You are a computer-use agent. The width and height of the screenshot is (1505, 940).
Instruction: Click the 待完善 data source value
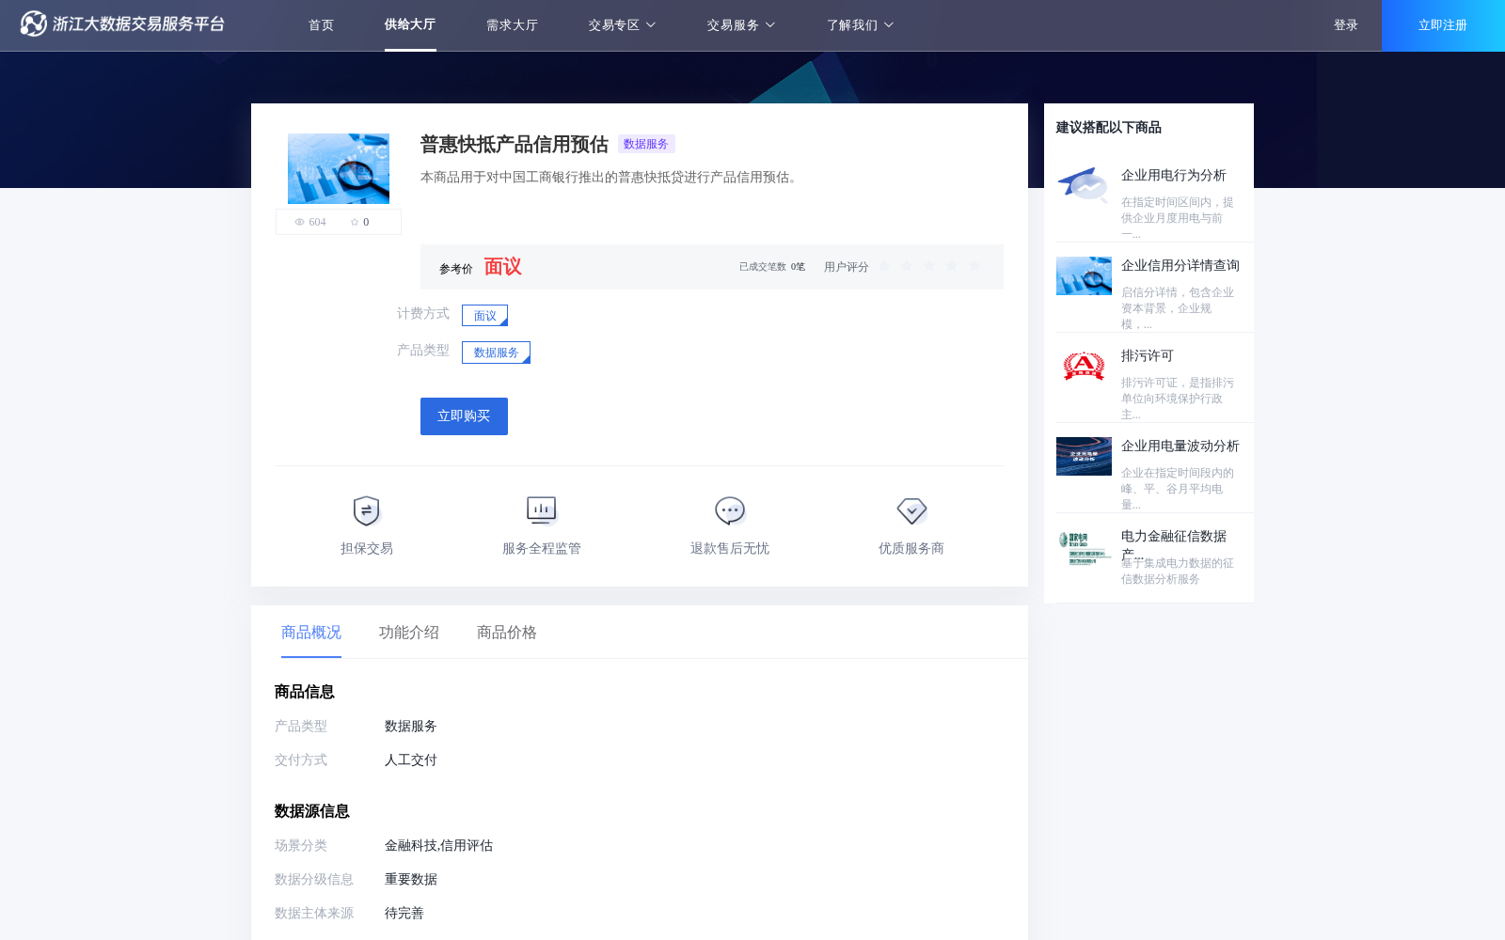click(x=404, y=913)
